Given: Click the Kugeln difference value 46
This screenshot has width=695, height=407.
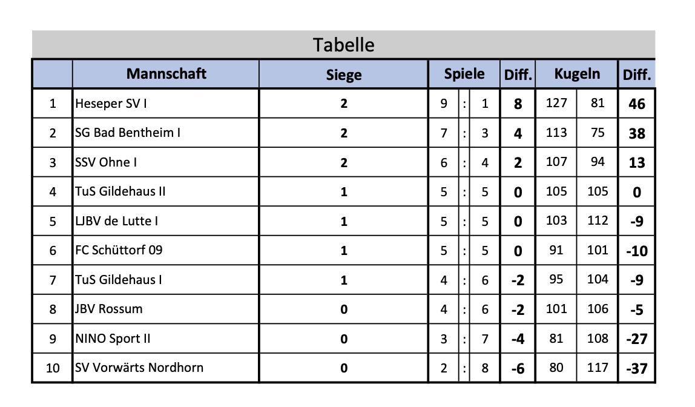Looking at the screenshot, I should pyautogui.click(x=637, y=104).
